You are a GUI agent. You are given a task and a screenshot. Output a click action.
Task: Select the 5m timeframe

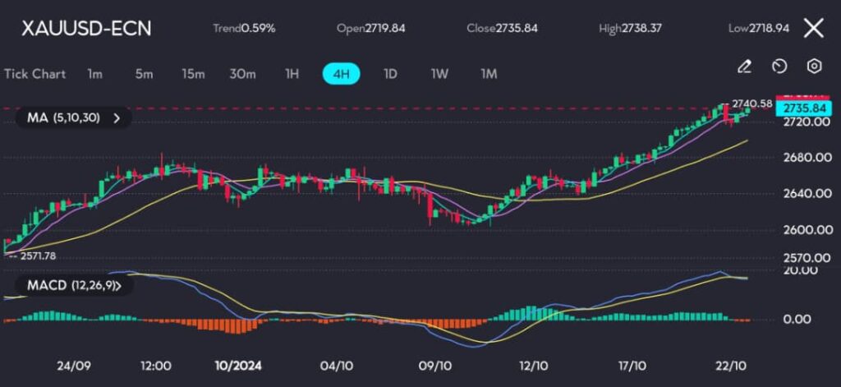[x=144, y=74]
